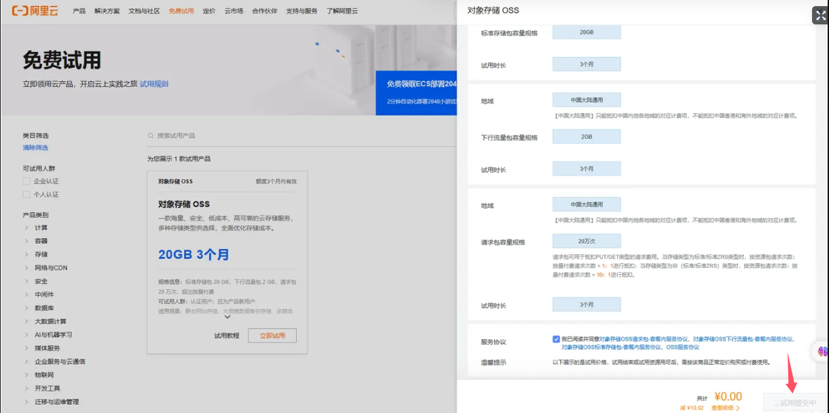Click the ¥0.00 total price
Viewport: 829px width, 413px height.
click(728, 397)
